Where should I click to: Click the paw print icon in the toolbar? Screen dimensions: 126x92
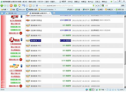[30, 6]
